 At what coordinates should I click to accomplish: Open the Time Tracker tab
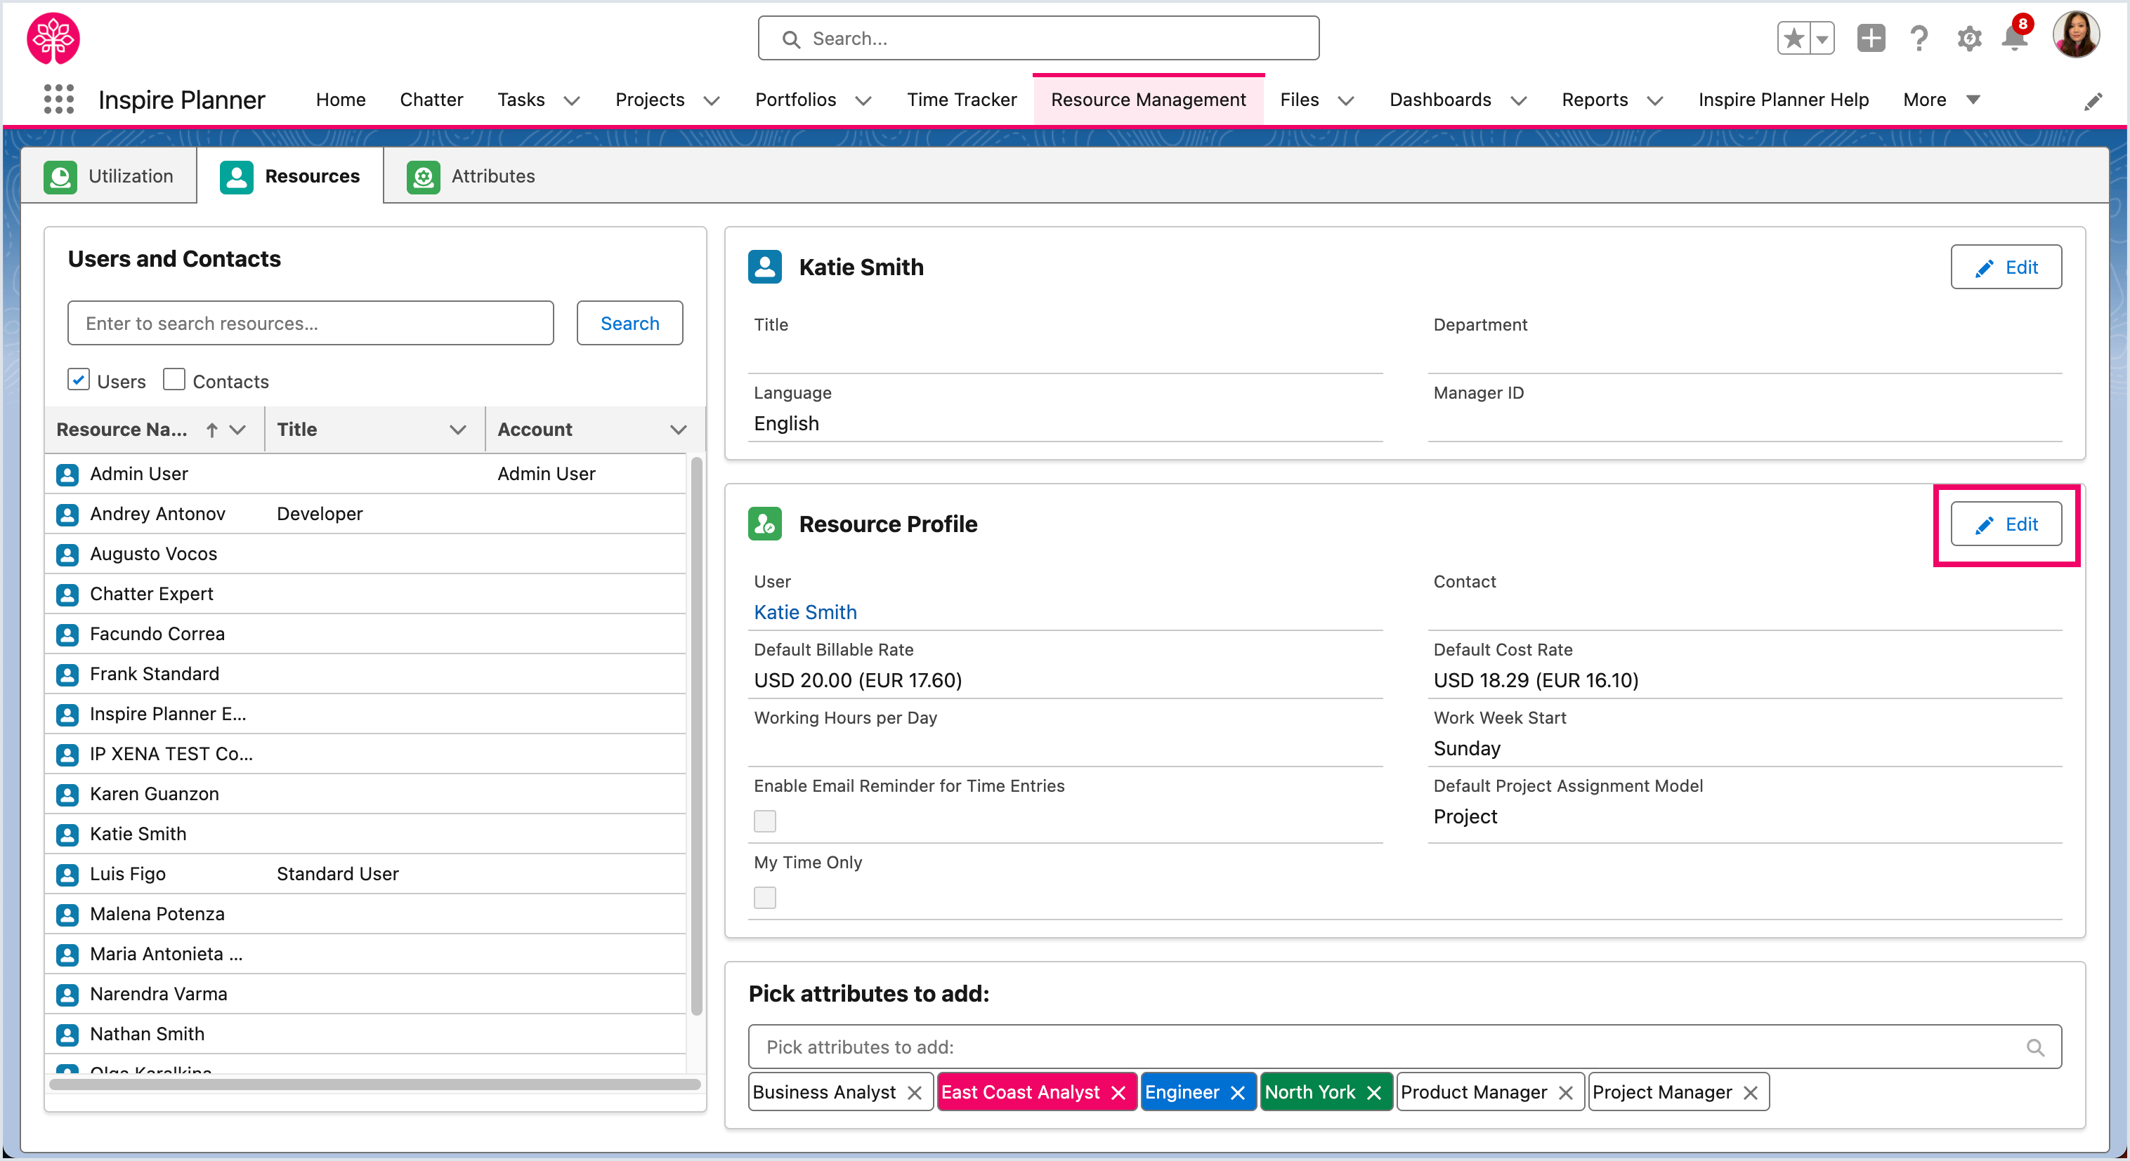tap(962, 100)
